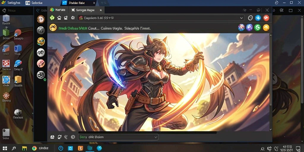Click into the address bar field
The image size is (304, 152).
pyautogui.click(x=161, y=18)
